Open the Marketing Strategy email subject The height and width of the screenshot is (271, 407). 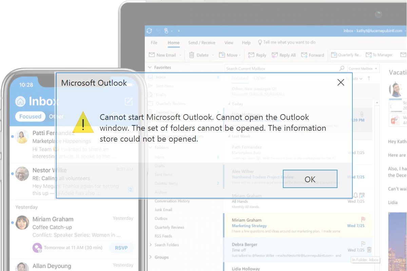[x=249, y=226]
